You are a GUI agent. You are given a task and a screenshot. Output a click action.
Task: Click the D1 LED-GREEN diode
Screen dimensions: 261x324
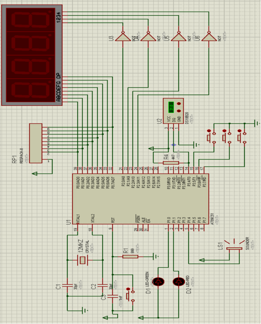click(159, 281)
